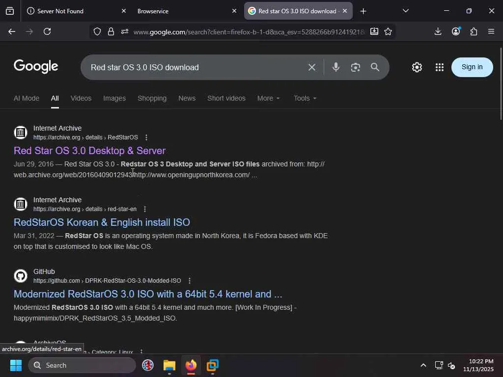
Task: Open Firefox View tabs overview icon
Action: (x=10, y=11)
